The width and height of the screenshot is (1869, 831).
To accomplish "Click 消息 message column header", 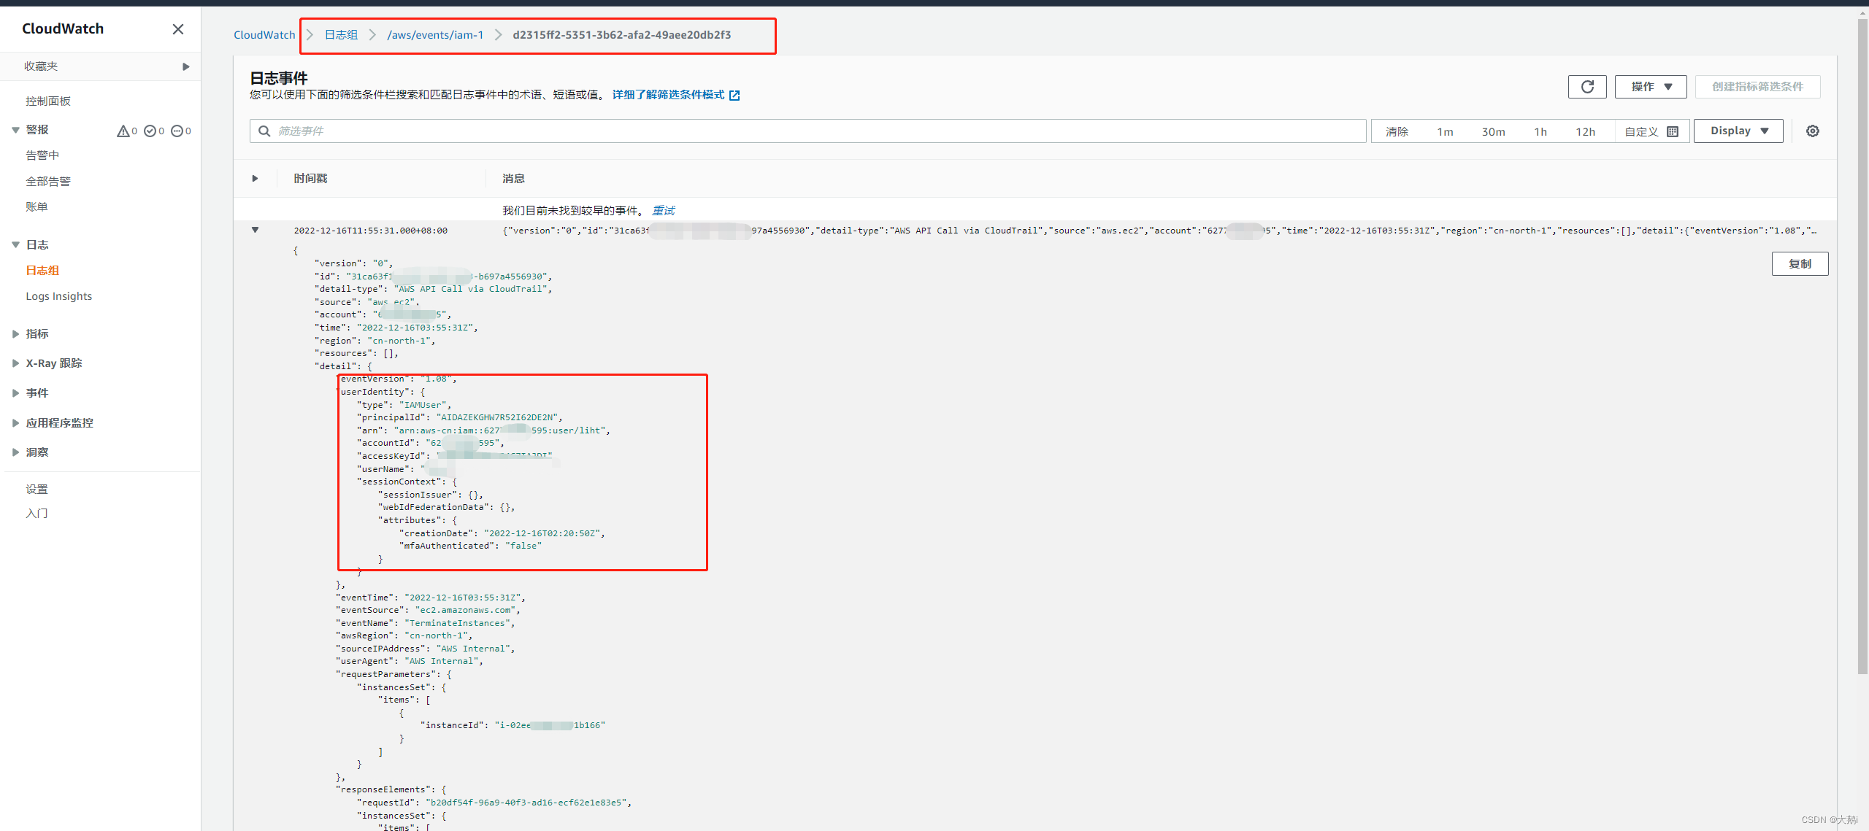I will tap(513, 179).
